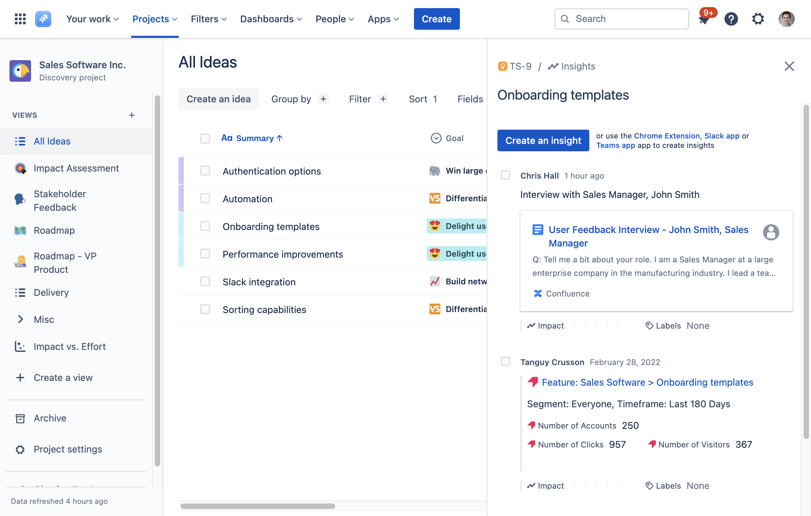Viewport: 811px width, 516px height.
Task: Click the Project settings gear icon
Action: click(x=20, y=449)
